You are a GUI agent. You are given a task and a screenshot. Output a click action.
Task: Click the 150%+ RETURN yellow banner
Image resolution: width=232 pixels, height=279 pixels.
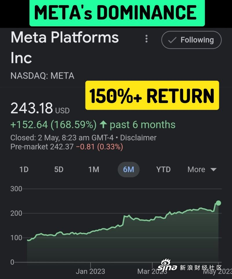152,95
